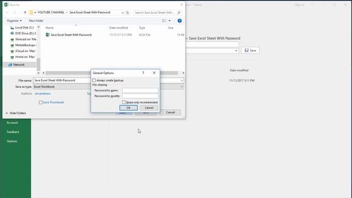Open Options in Excel backstage menu
Screen dimensions: 352x198
pos(12,141)
